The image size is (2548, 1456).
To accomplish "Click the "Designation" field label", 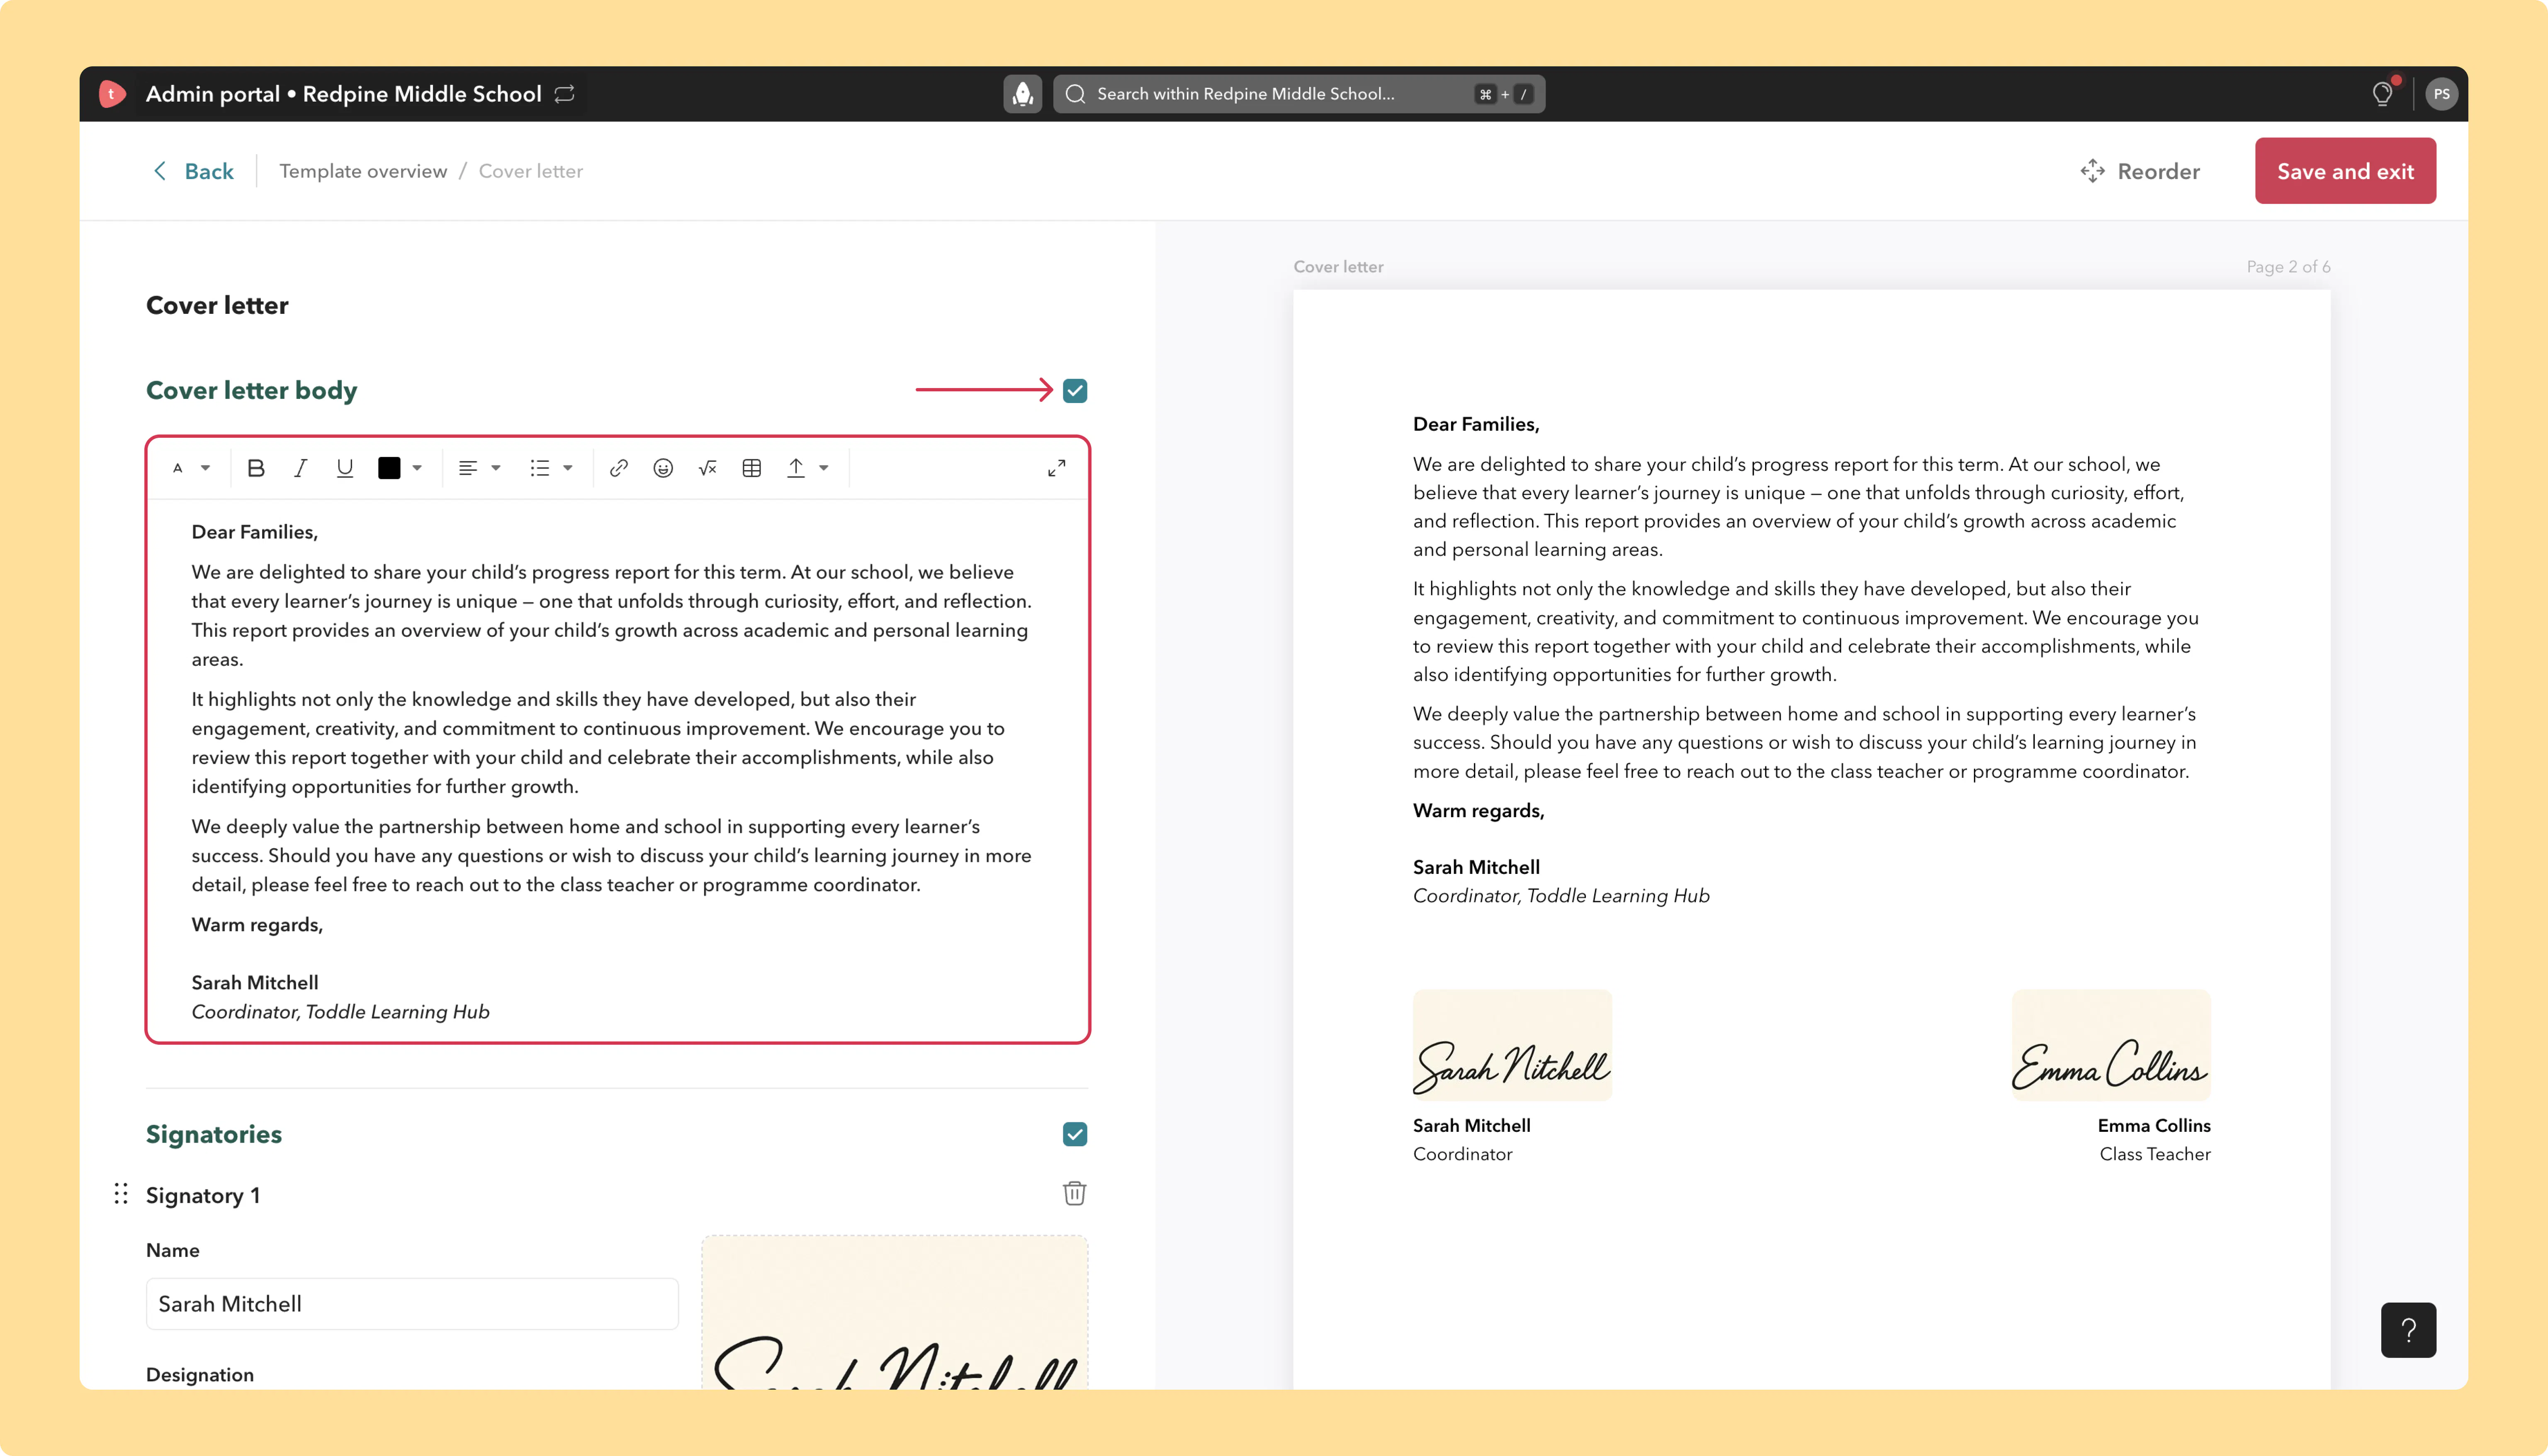I will (x=200, y=1375).
